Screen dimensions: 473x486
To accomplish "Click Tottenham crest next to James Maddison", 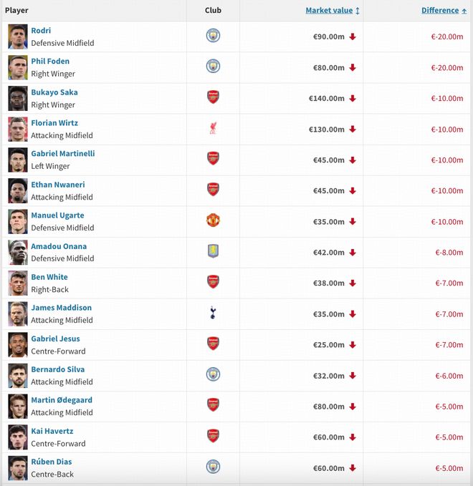I will (213, 313).
